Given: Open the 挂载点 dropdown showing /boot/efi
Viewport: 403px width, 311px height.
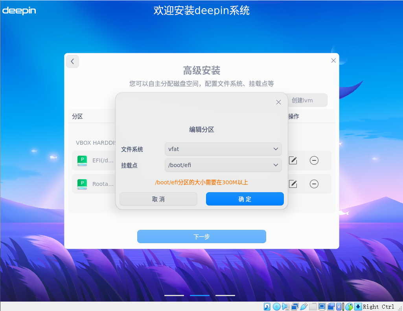Looking at the screenshot, I should pyautogui.click(x=223, y=165).
